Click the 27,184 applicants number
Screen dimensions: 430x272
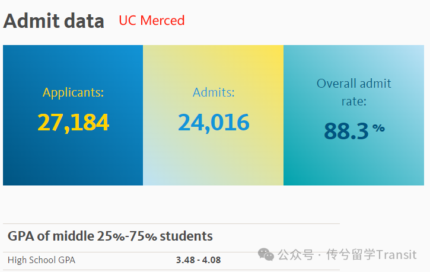tap(73, 123)
